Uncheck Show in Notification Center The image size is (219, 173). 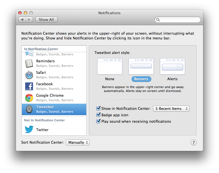coord(98,108)
